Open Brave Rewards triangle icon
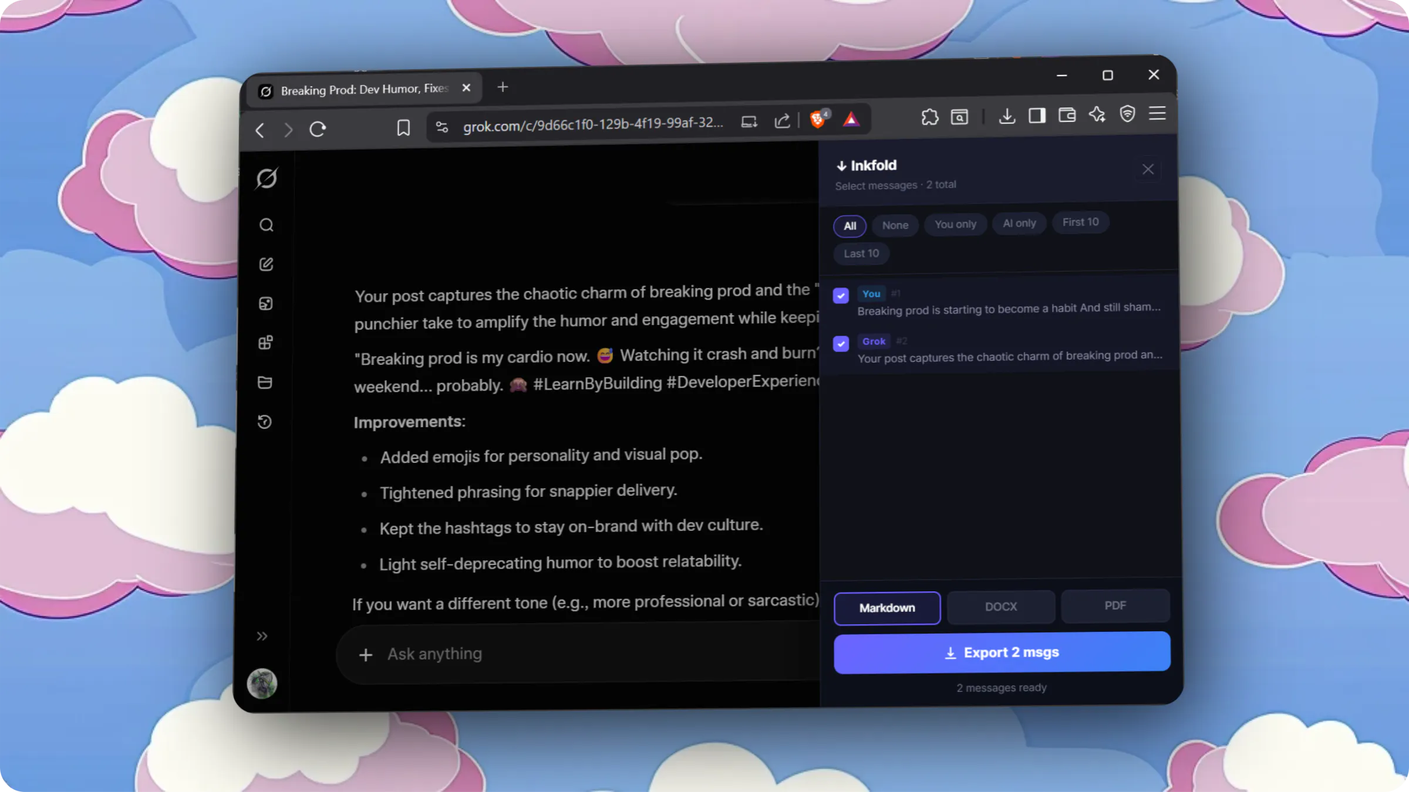This screenshot has width=1409, height=792. 851,119
